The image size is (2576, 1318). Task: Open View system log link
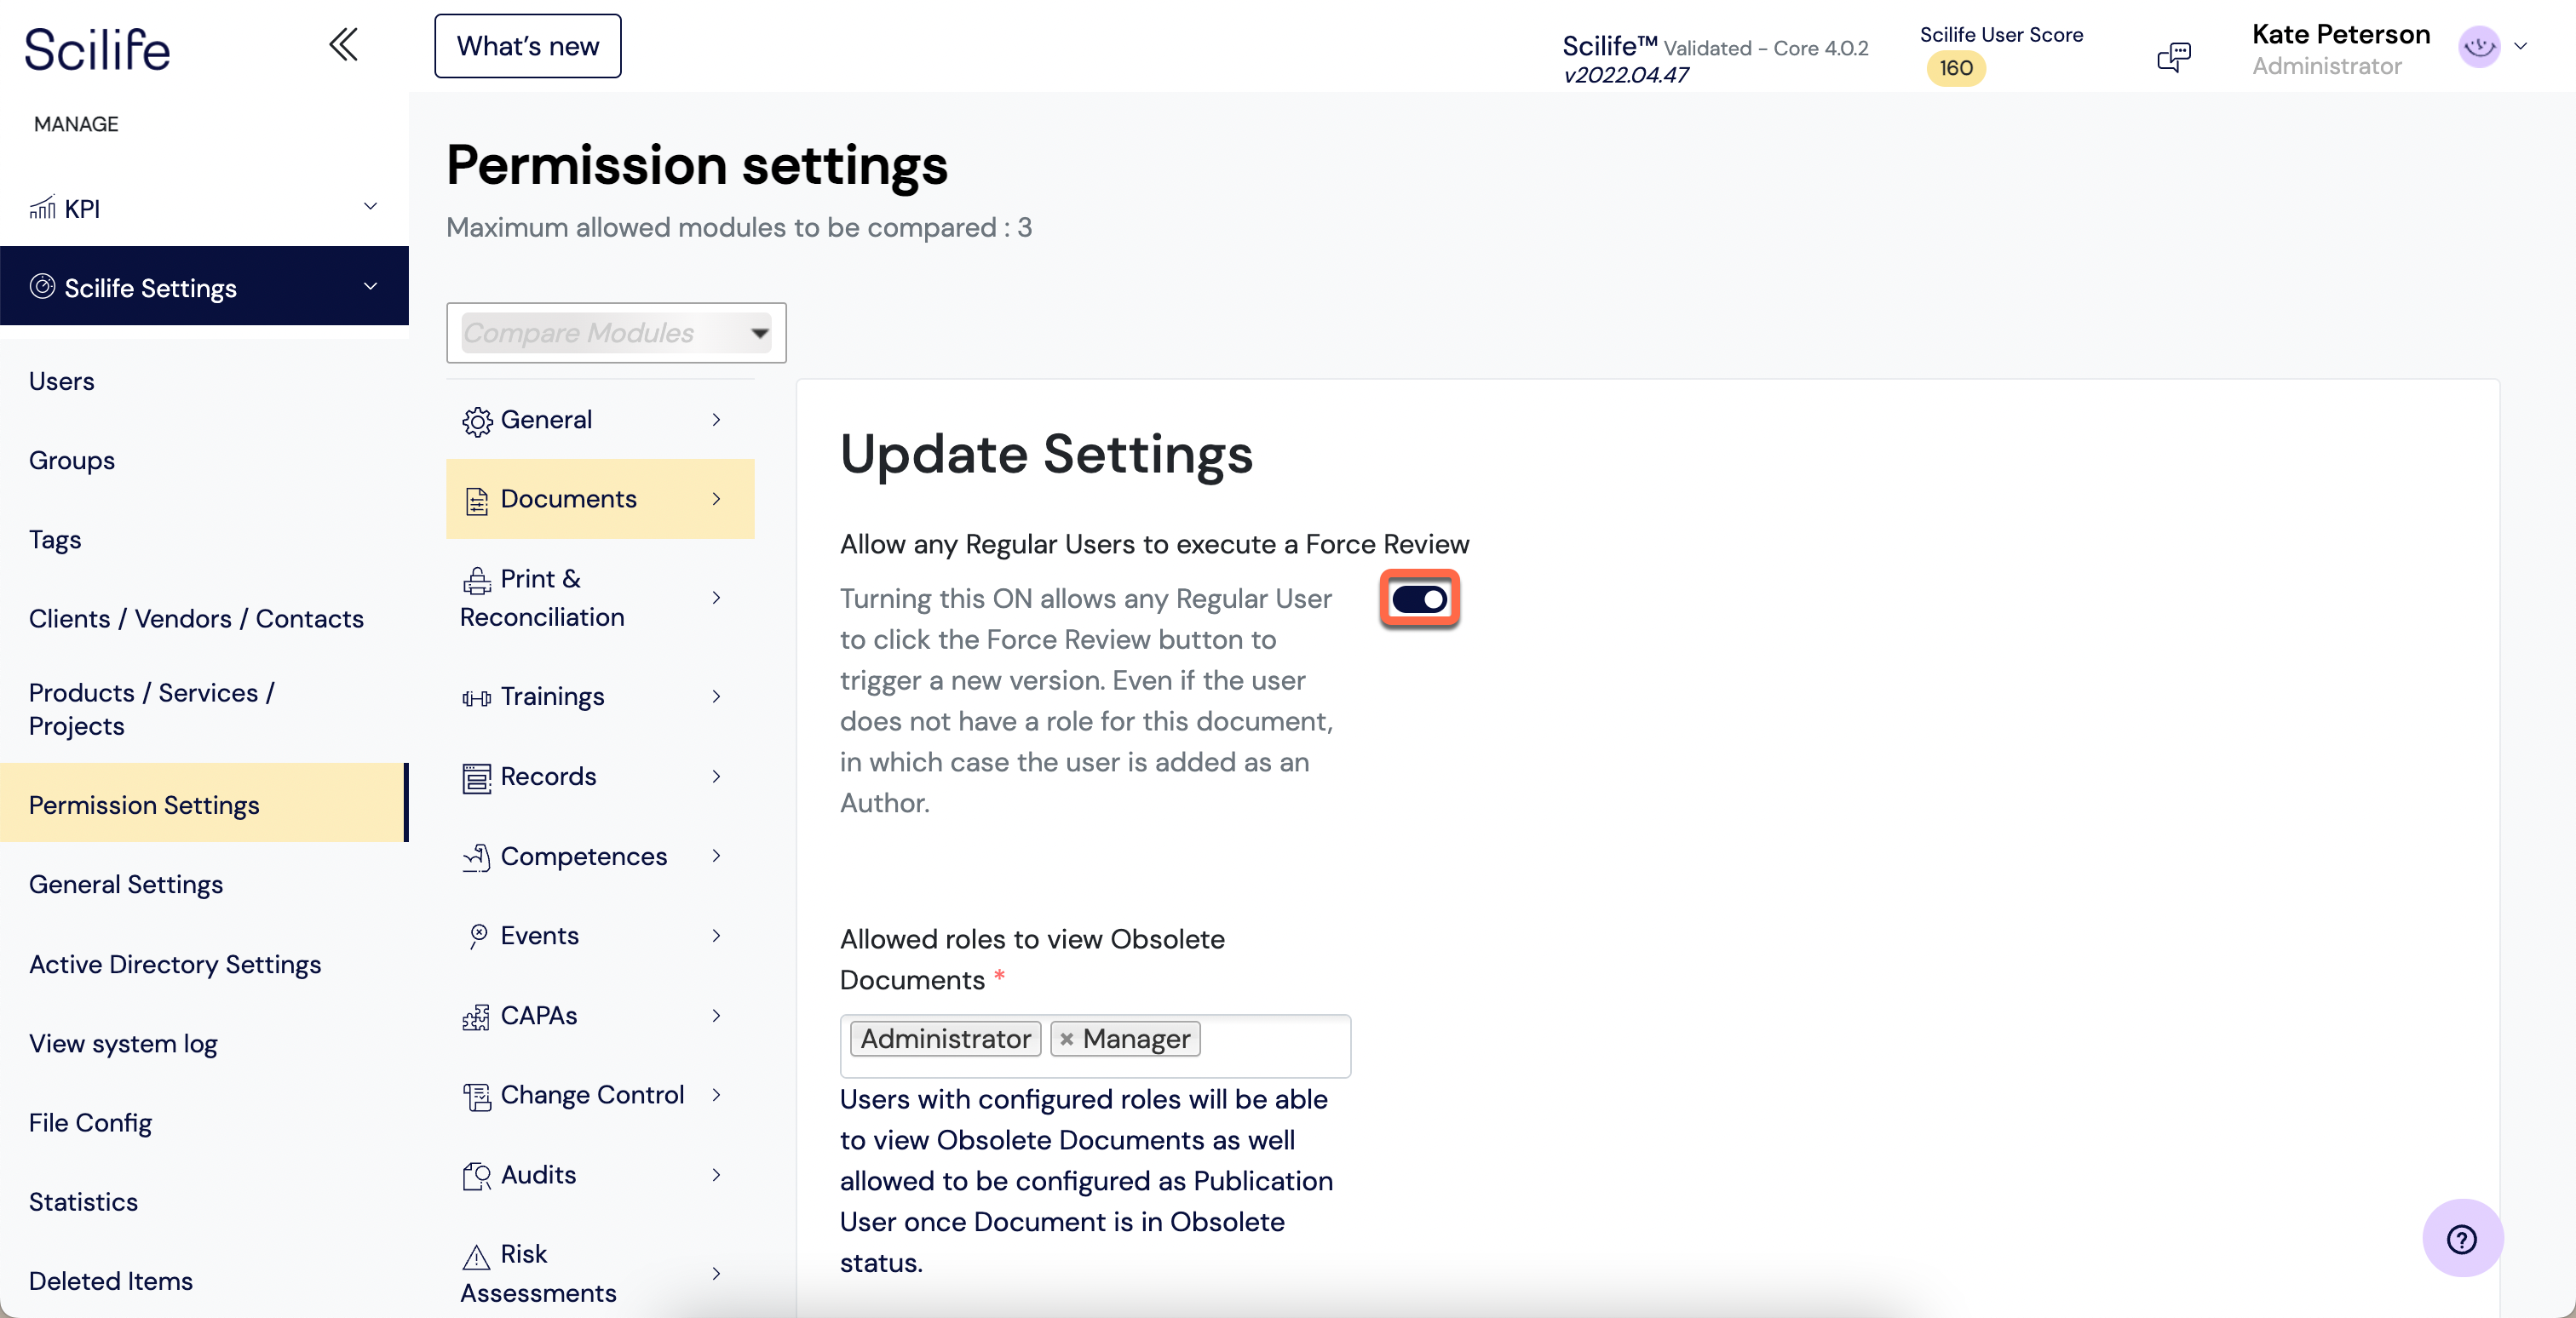pos(123,1043)
